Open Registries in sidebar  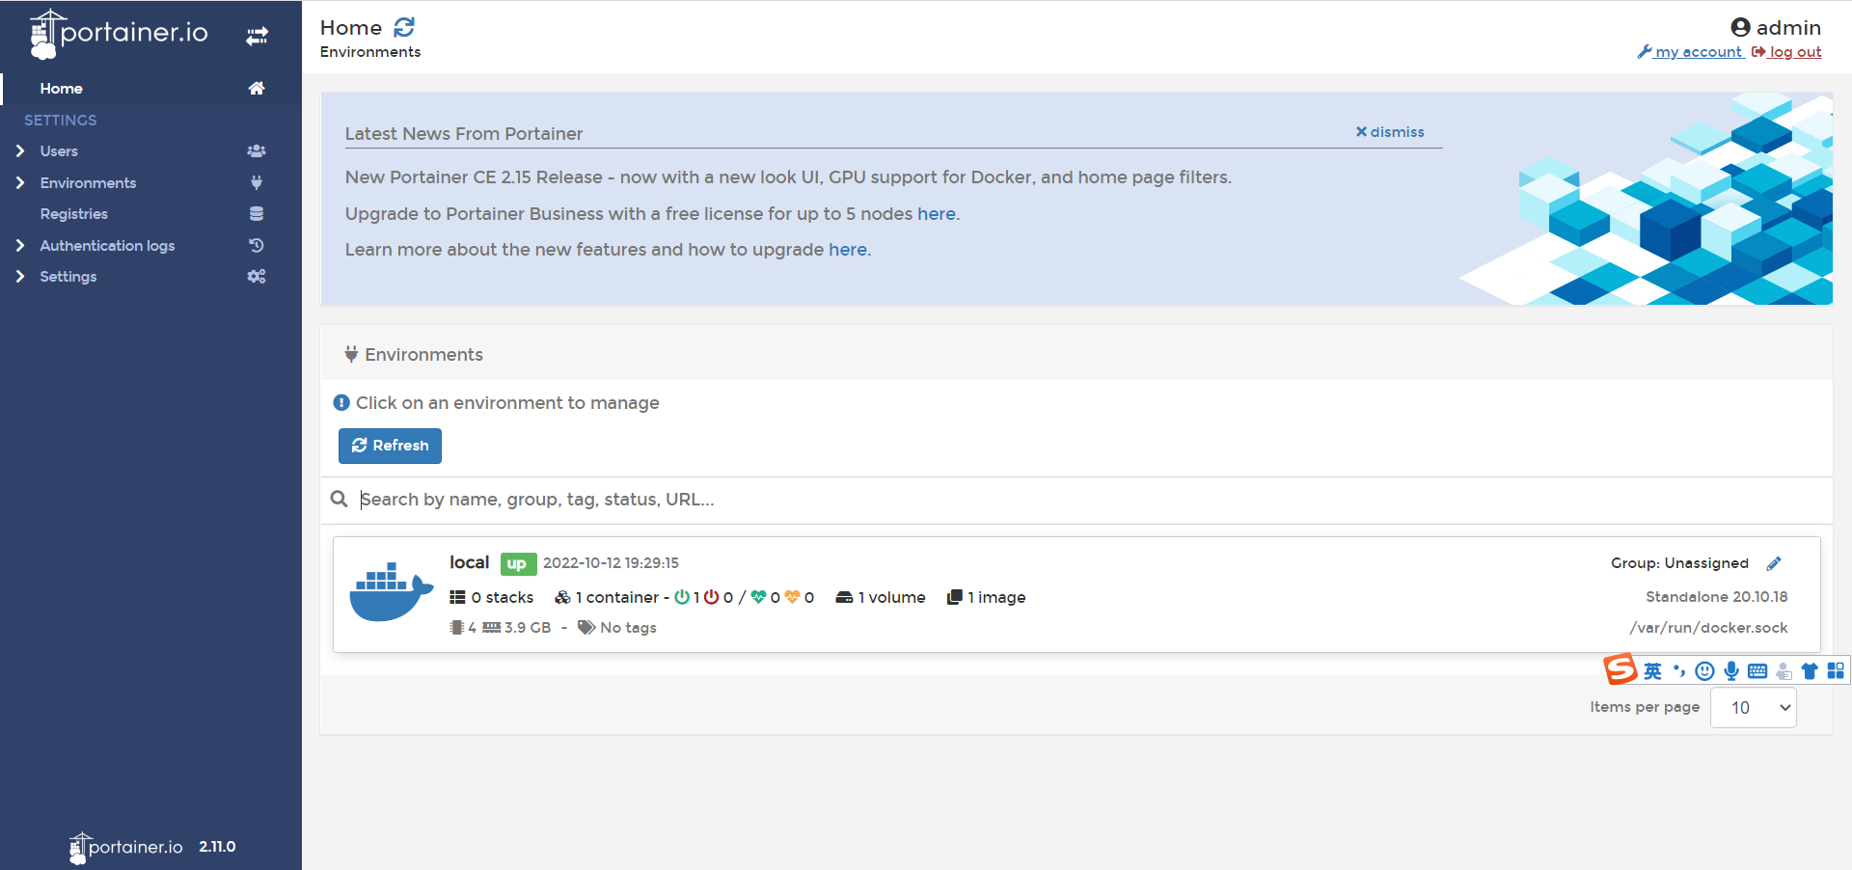[73, 214]
